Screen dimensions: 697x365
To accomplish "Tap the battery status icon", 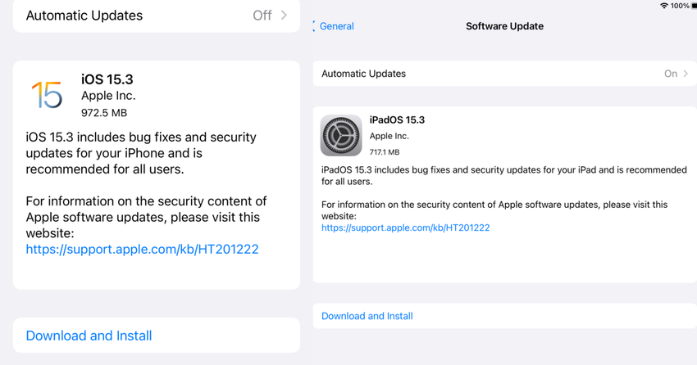I will pyautogui.click(x=694, y=6).
